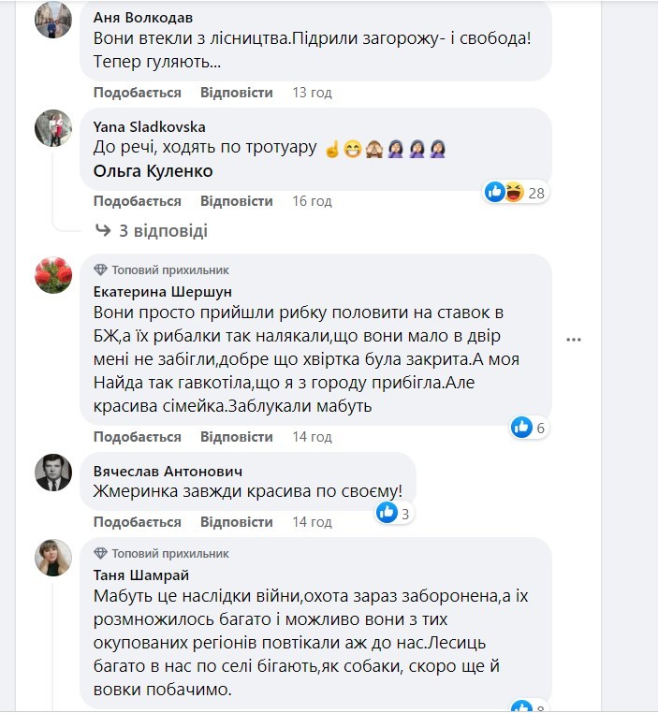Open three-dot options for Екатерина's comment
Screen dimensions: 658x713
click(576, 340)
